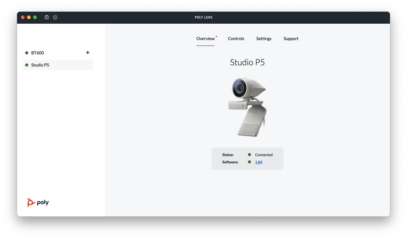The image size is (407, 239).
Task: Minimize the Poly Lens window
Action: tap(29, 17)
